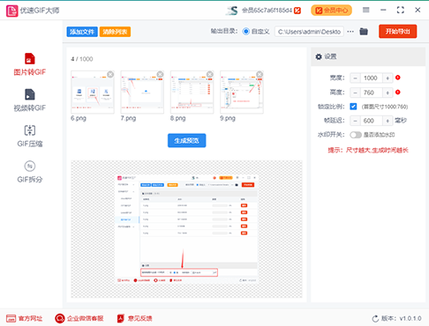Click the member ID text in the title bar
The height and width of the screenshot is (326, 429).
[x=267, y=11]
